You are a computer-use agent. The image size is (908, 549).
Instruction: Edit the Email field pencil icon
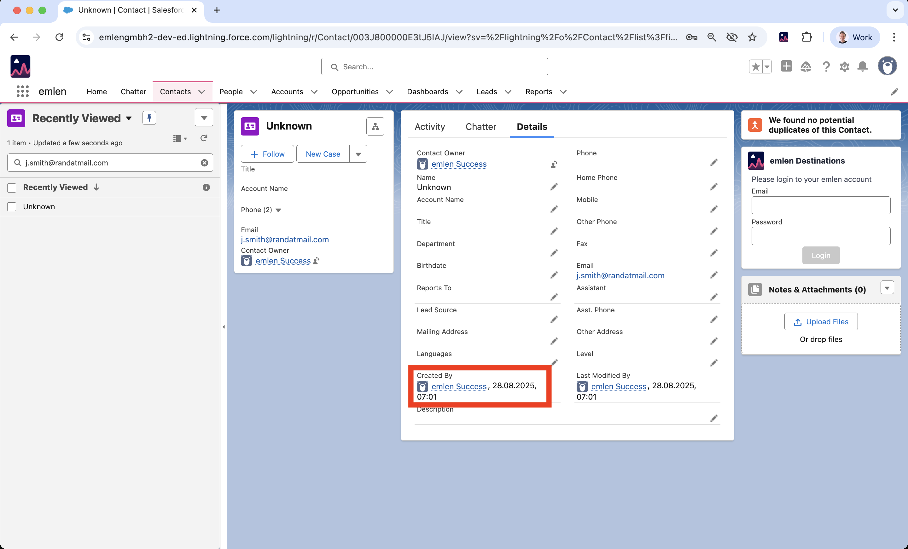(x=713, y=275)
